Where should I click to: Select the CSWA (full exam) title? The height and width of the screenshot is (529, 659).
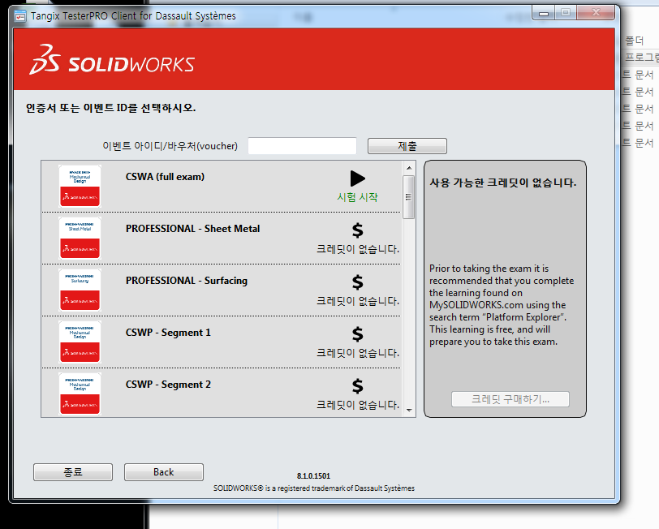[x=166, y=177]
